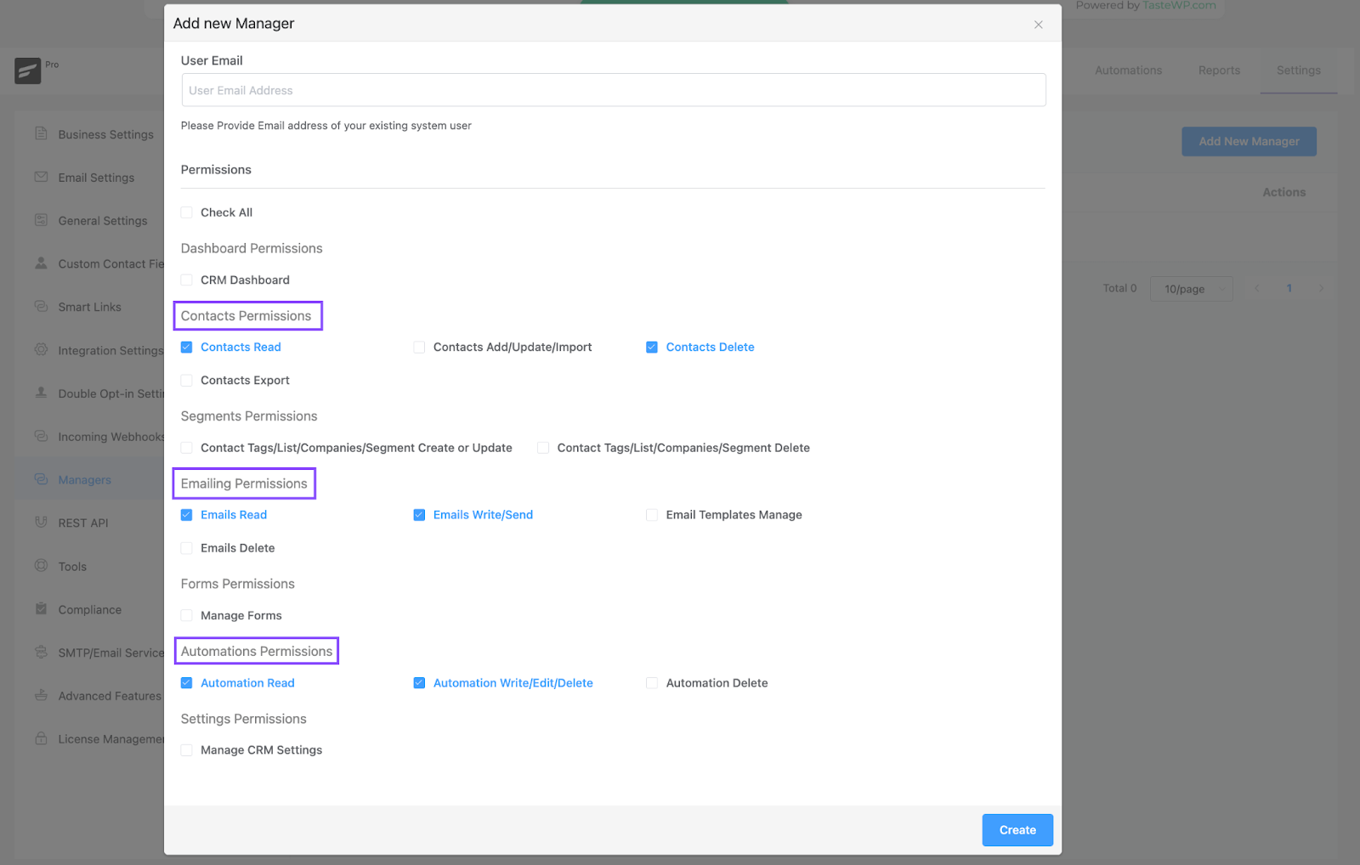The height and width of the screenshot is (865, 1360).
Task: Open the Reports tab
Action: (1219, 71)
